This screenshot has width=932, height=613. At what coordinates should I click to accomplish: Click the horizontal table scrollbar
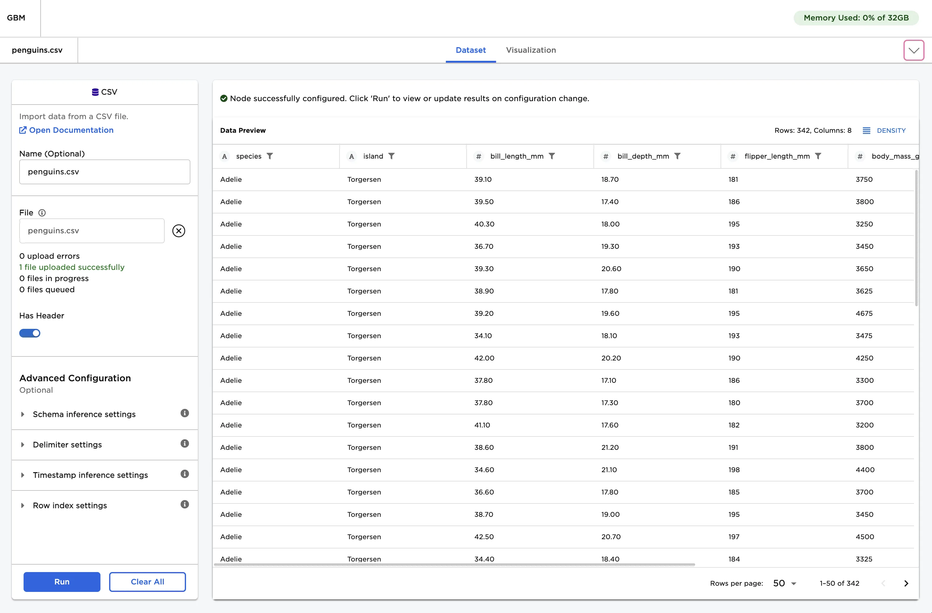click(x=454, y=565)
